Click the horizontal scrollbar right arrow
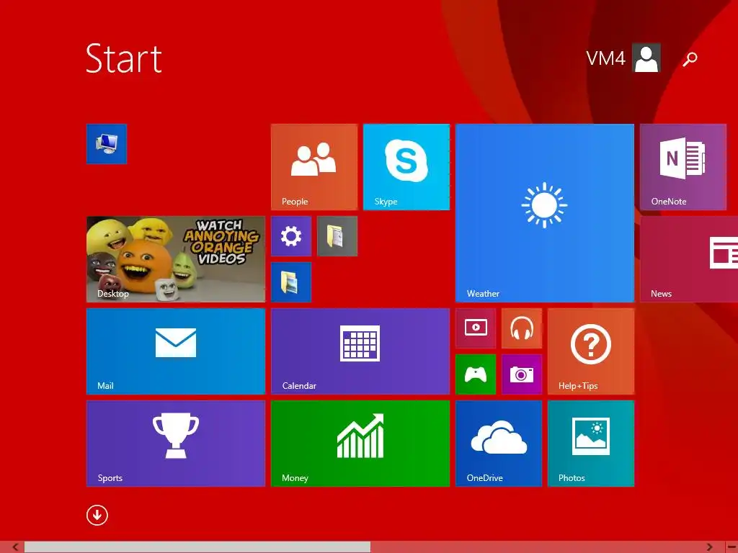 710,547
